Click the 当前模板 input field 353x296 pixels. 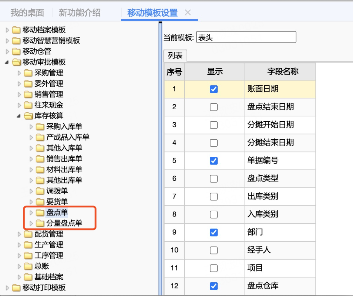pos(246,37)
